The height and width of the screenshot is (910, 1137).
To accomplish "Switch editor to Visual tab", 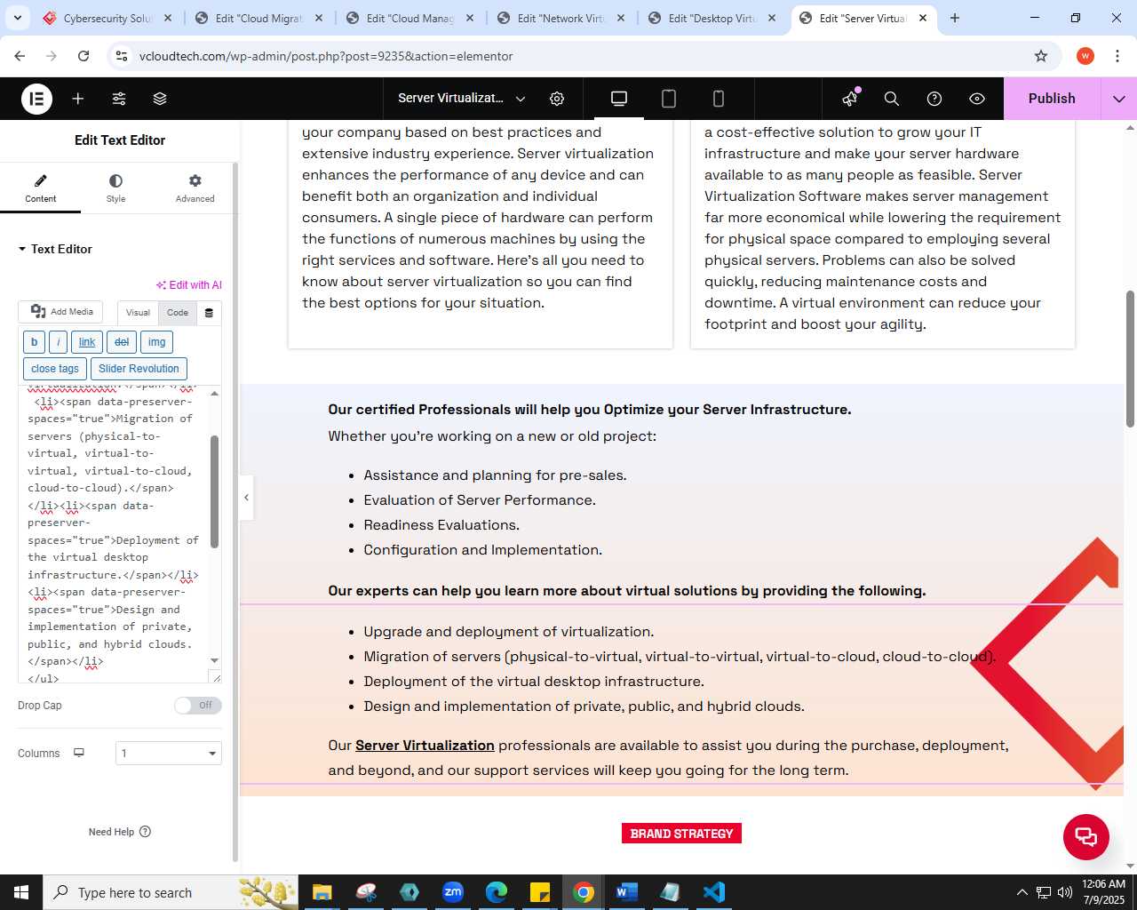I will (x=138, y=313).
